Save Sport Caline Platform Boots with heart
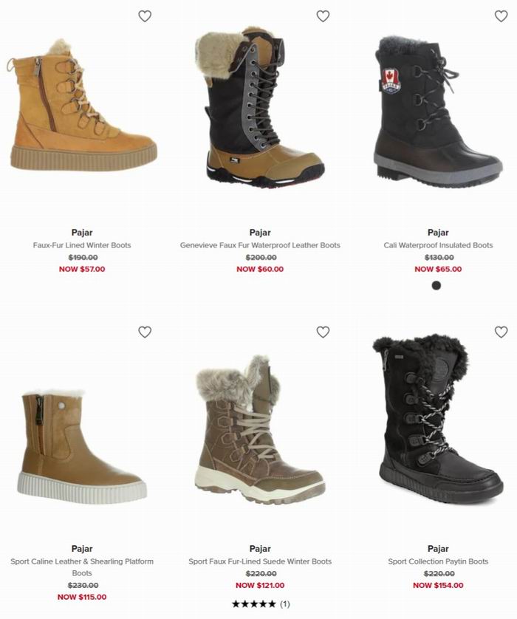 [145, 332]
